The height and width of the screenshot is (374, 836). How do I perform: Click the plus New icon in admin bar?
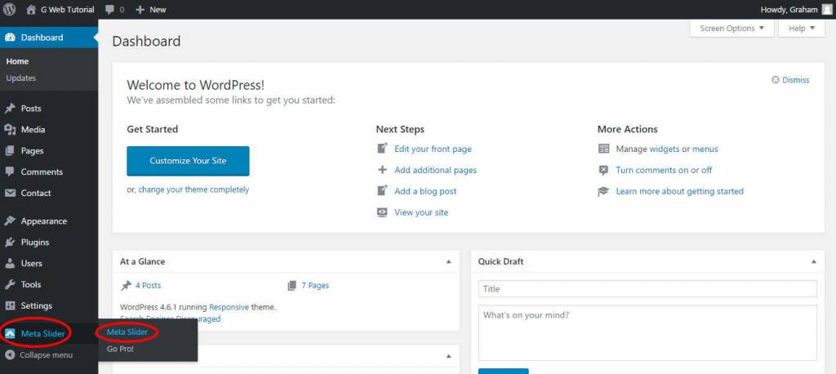140,10
